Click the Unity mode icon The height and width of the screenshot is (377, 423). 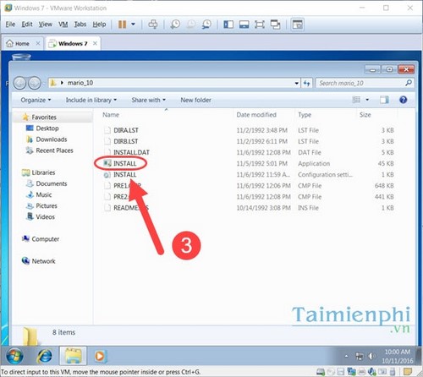[x=275, y=25]
